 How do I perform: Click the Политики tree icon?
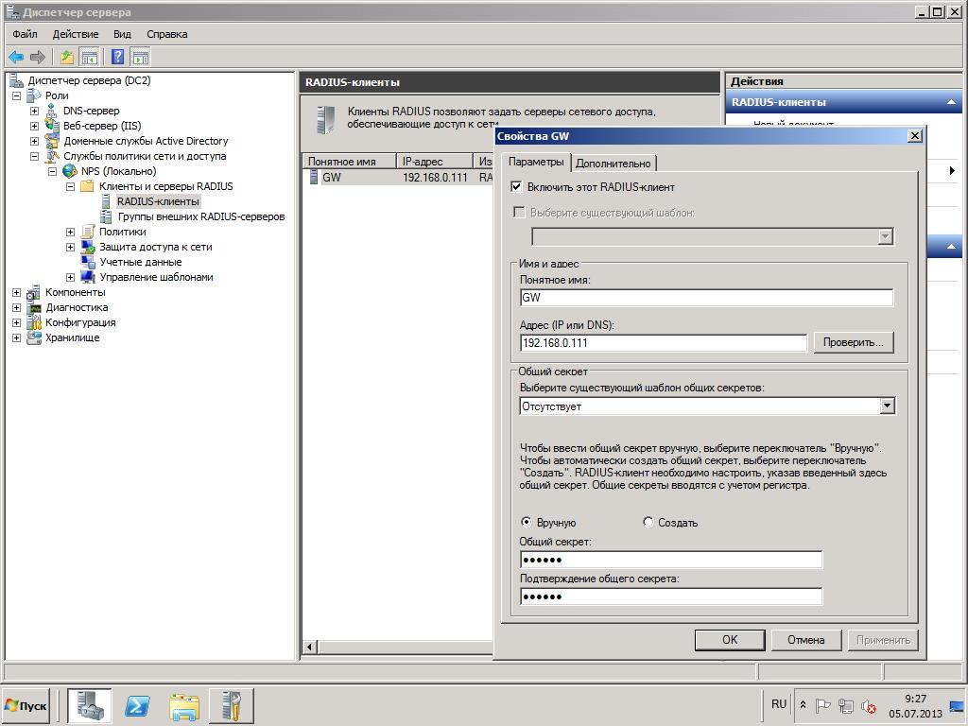coord(88,232)
